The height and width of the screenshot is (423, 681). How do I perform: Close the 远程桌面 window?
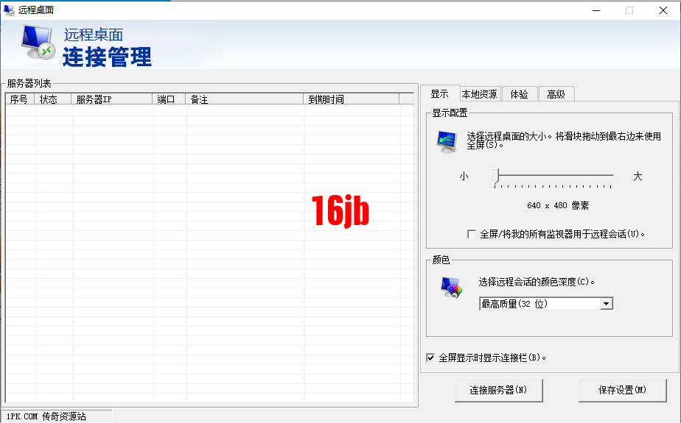(x=663, y=10)
